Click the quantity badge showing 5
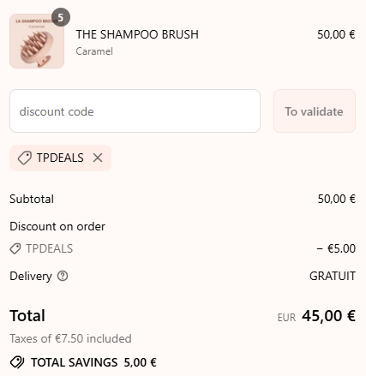366x376 pixels. point(61,17)
